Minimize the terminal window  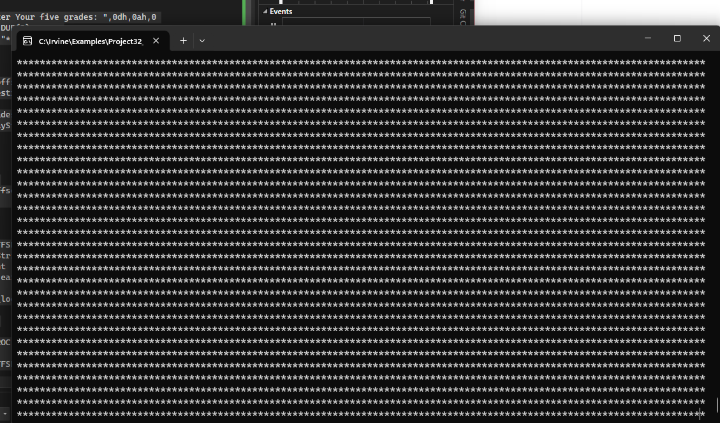(x=647, y=38)
